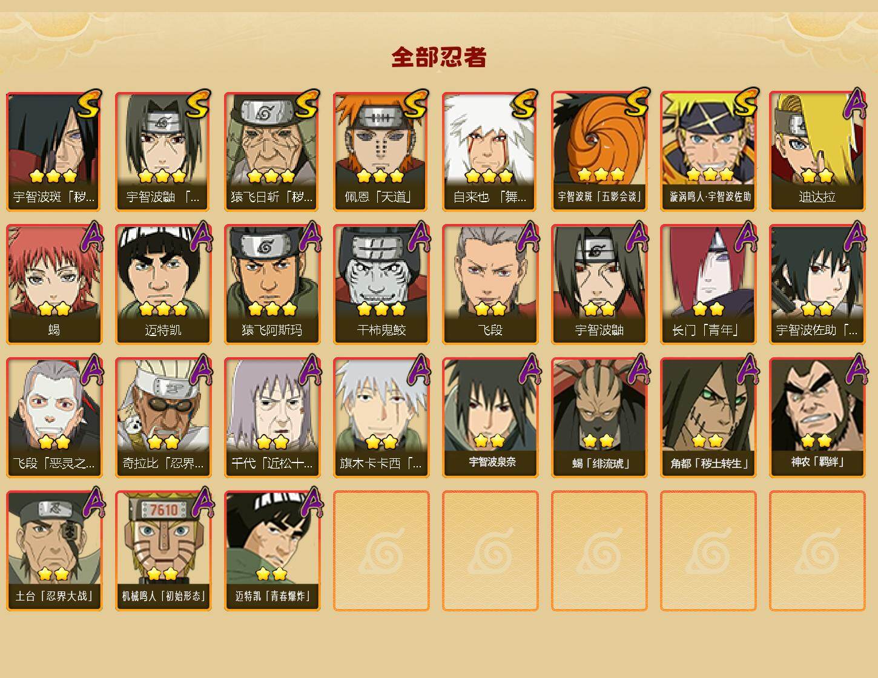Select the 干柿鬼鲛 character card
The width and height of the screenshot is (878, 678).
click(381, 285)
